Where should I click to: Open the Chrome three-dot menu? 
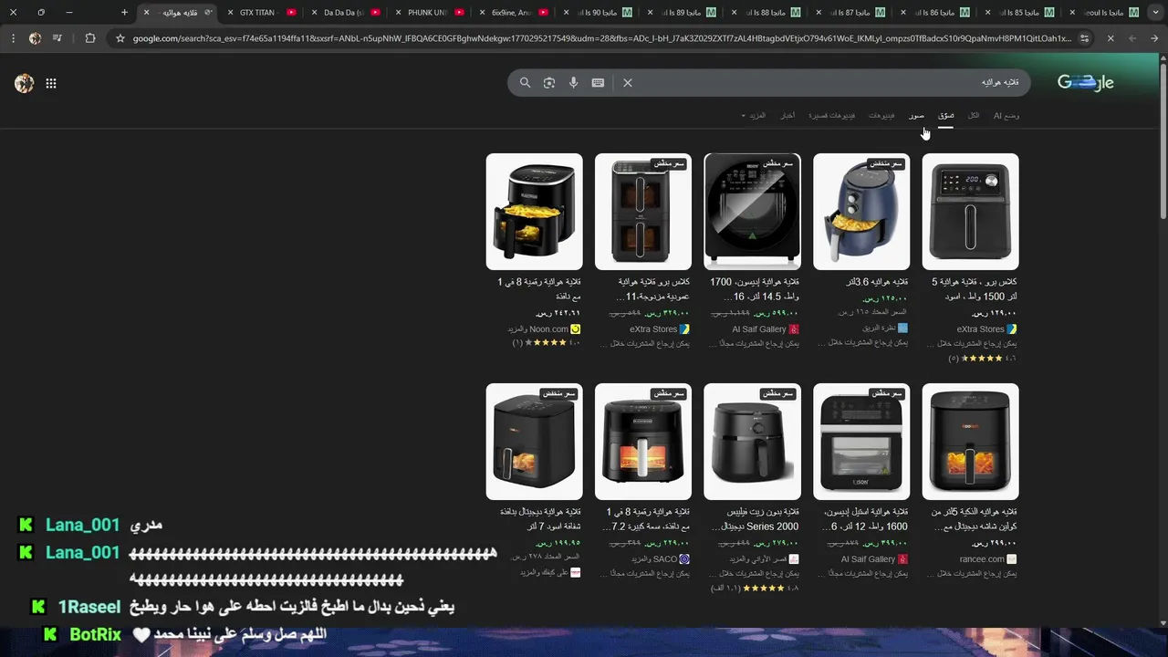(12, 38)
